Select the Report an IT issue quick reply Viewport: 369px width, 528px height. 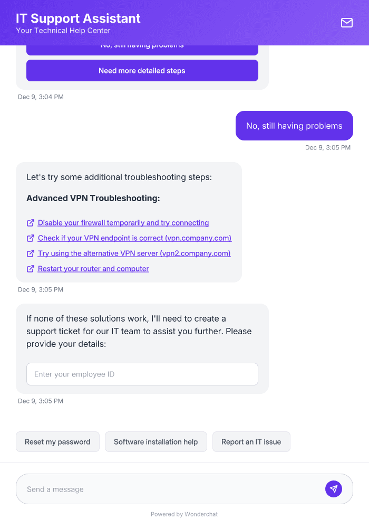pyautogui.click(x=251, y=441)
